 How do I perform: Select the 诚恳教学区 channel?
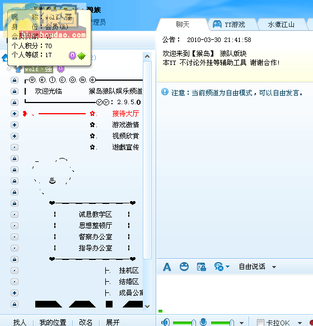coord(95,215)
